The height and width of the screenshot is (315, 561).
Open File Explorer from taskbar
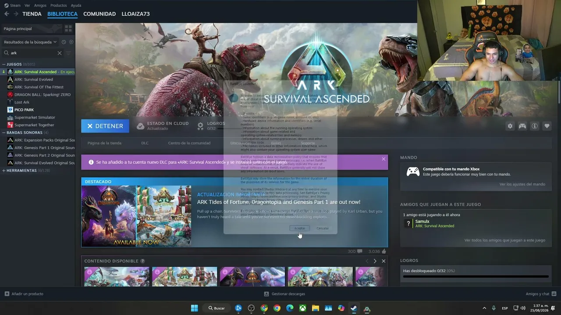[316, 308]
